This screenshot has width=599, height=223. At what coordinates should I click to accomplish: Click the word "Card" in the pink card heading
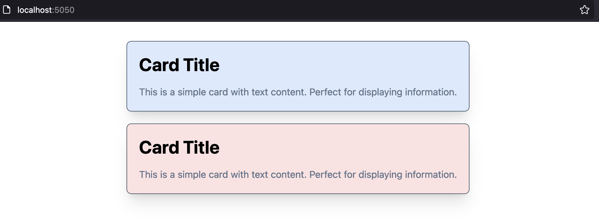click(x=159, y=147)
